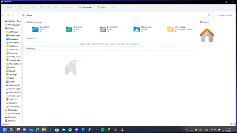Select Miniongujpro in navigation pane
Screen dimensions: 237x133
(13, 25)
